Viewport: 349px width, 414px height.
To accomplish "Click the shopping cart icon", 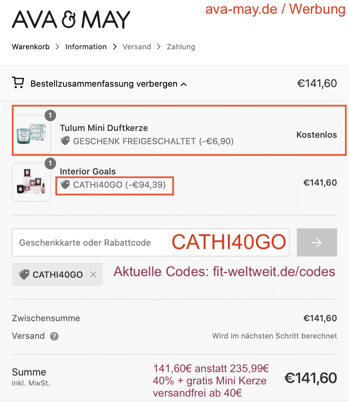I will tap(18, 83).
